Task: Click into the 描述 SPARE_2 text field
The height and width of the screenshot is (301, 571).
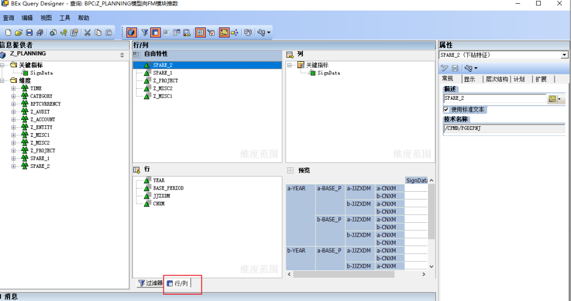Action: tap(495, 98)
